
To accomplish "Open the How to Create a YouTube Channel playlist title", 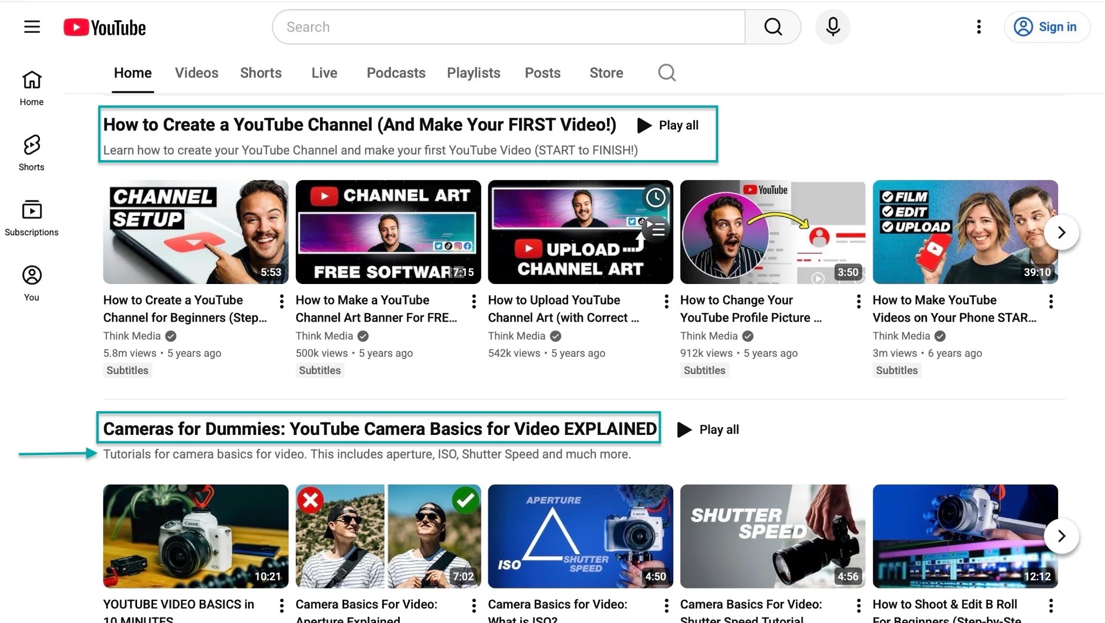I will [359, 124].
